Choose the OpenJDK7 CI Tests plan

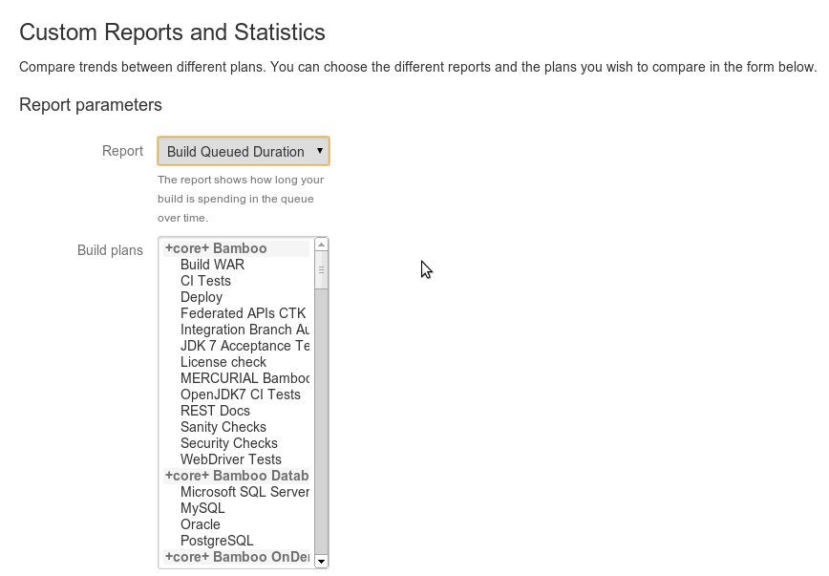click(236, 395)
